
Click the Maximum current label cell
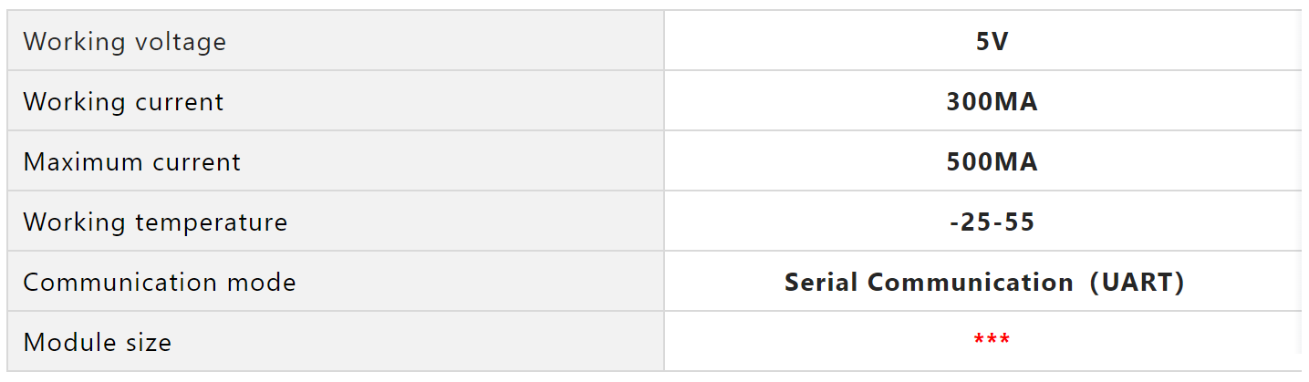pos(335,161)
